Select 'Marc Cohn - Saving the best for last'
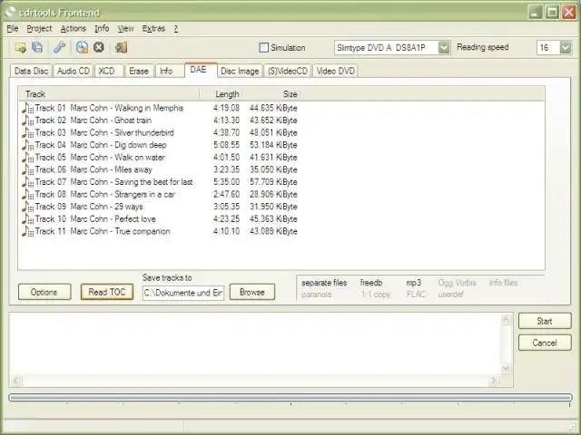 pos(132,182)
